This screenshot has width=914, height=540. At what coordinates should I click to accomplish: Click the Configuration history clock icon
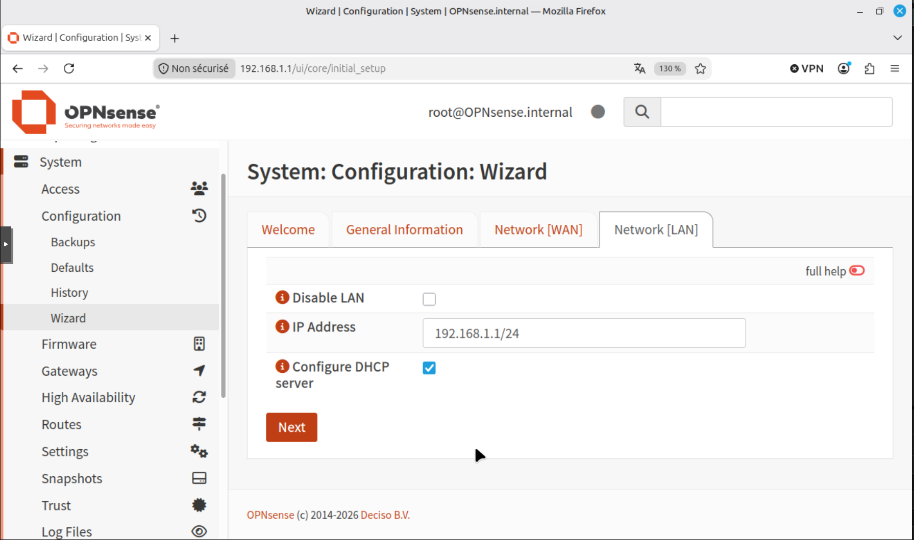(199, 216)
